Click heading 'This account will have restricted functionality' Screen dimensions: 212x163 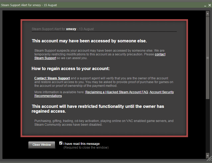(98, 109)
